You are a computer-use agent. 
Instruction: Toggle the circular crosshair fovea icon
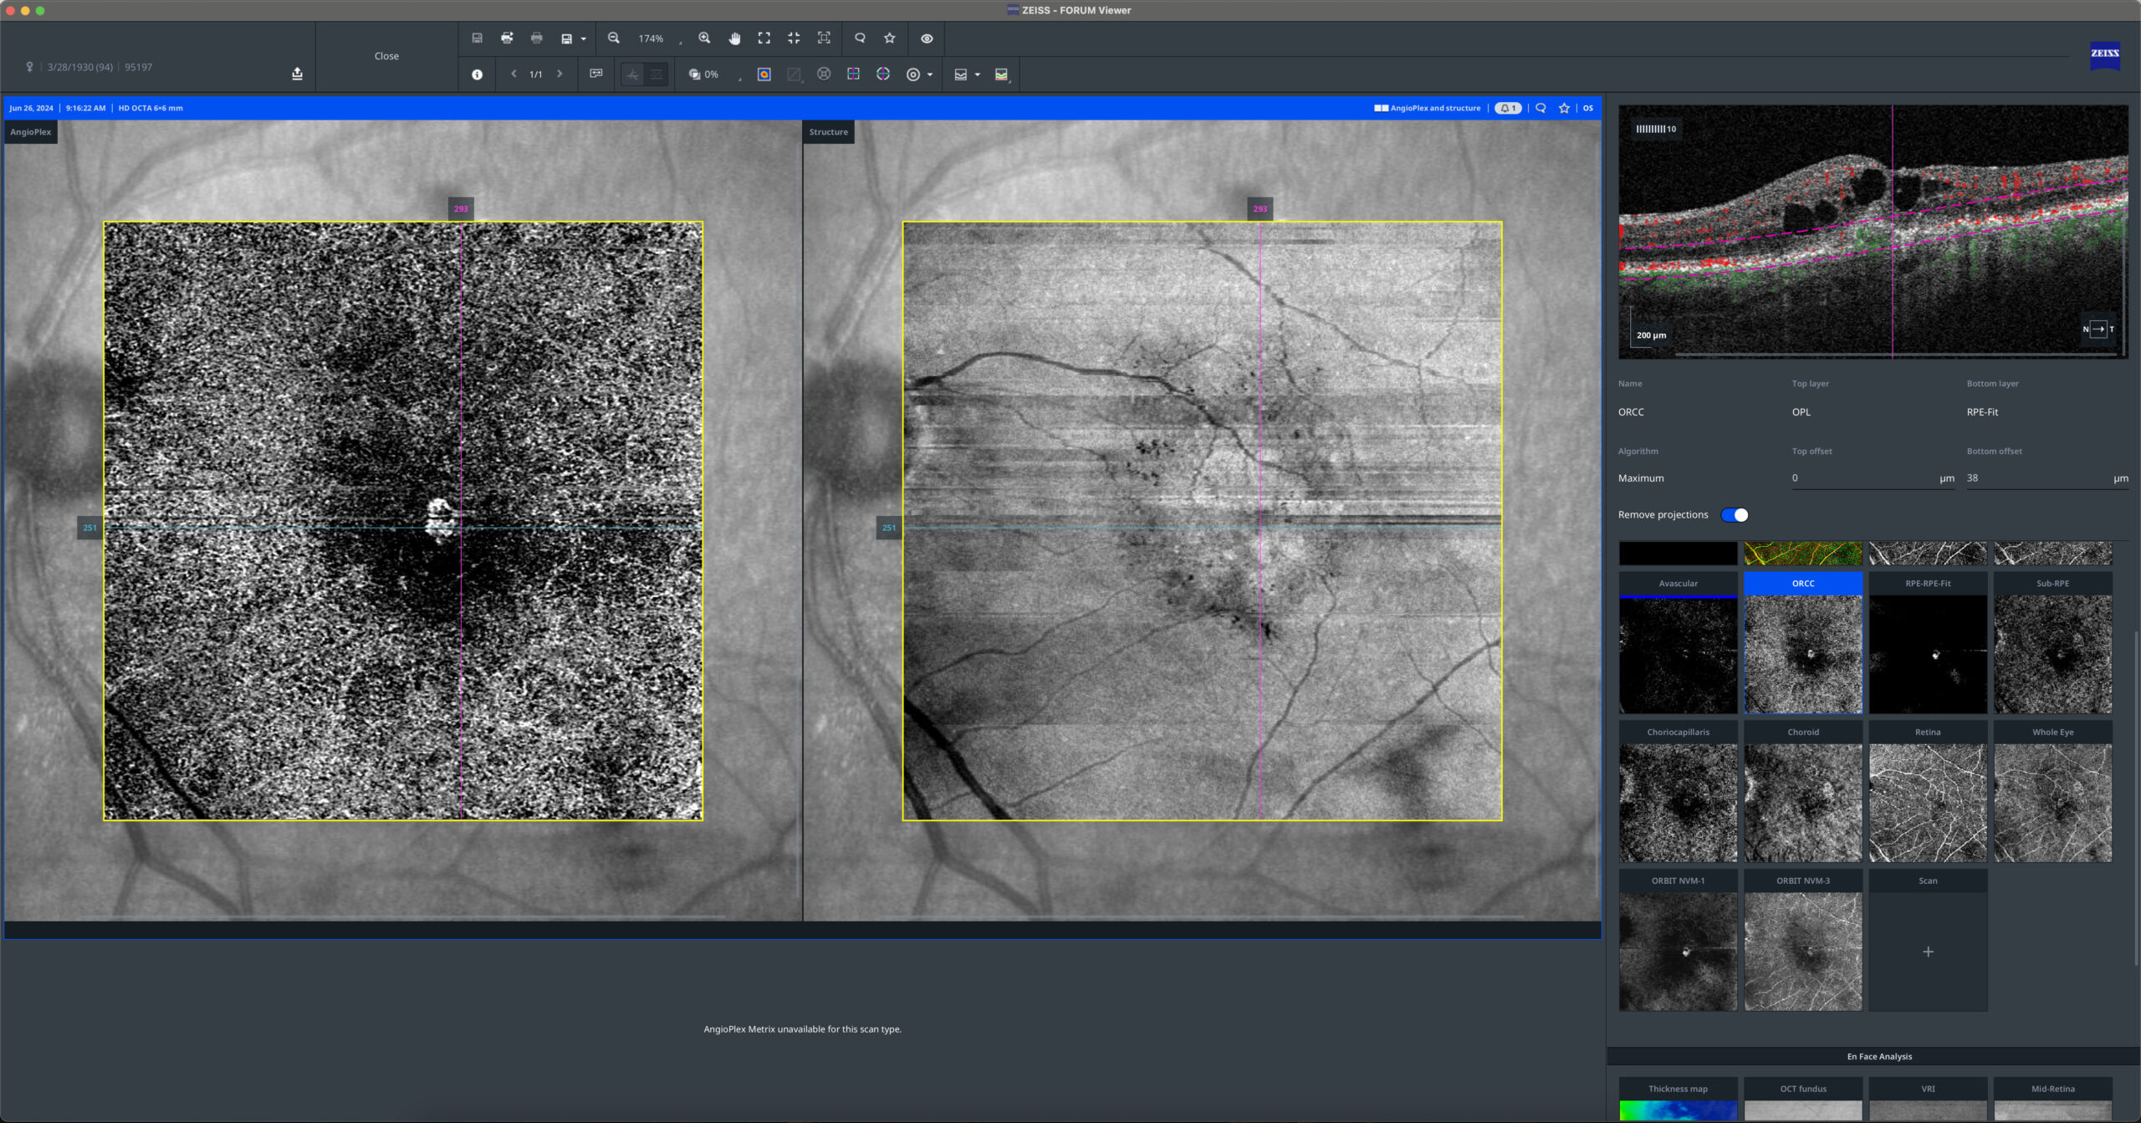point(883,74)
